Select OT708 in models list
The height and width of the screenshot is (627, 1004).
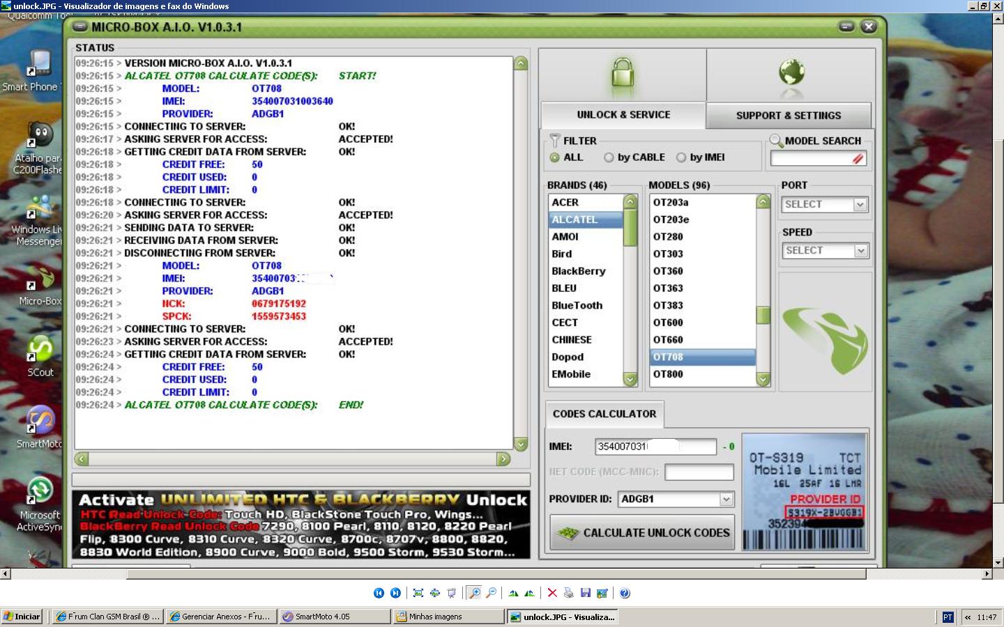pyautogui.click(x=703, y=357)
